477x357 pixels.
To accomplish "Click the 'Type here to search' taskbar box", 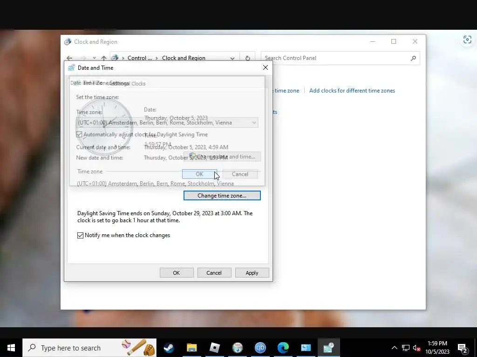I will pos(89,348).
